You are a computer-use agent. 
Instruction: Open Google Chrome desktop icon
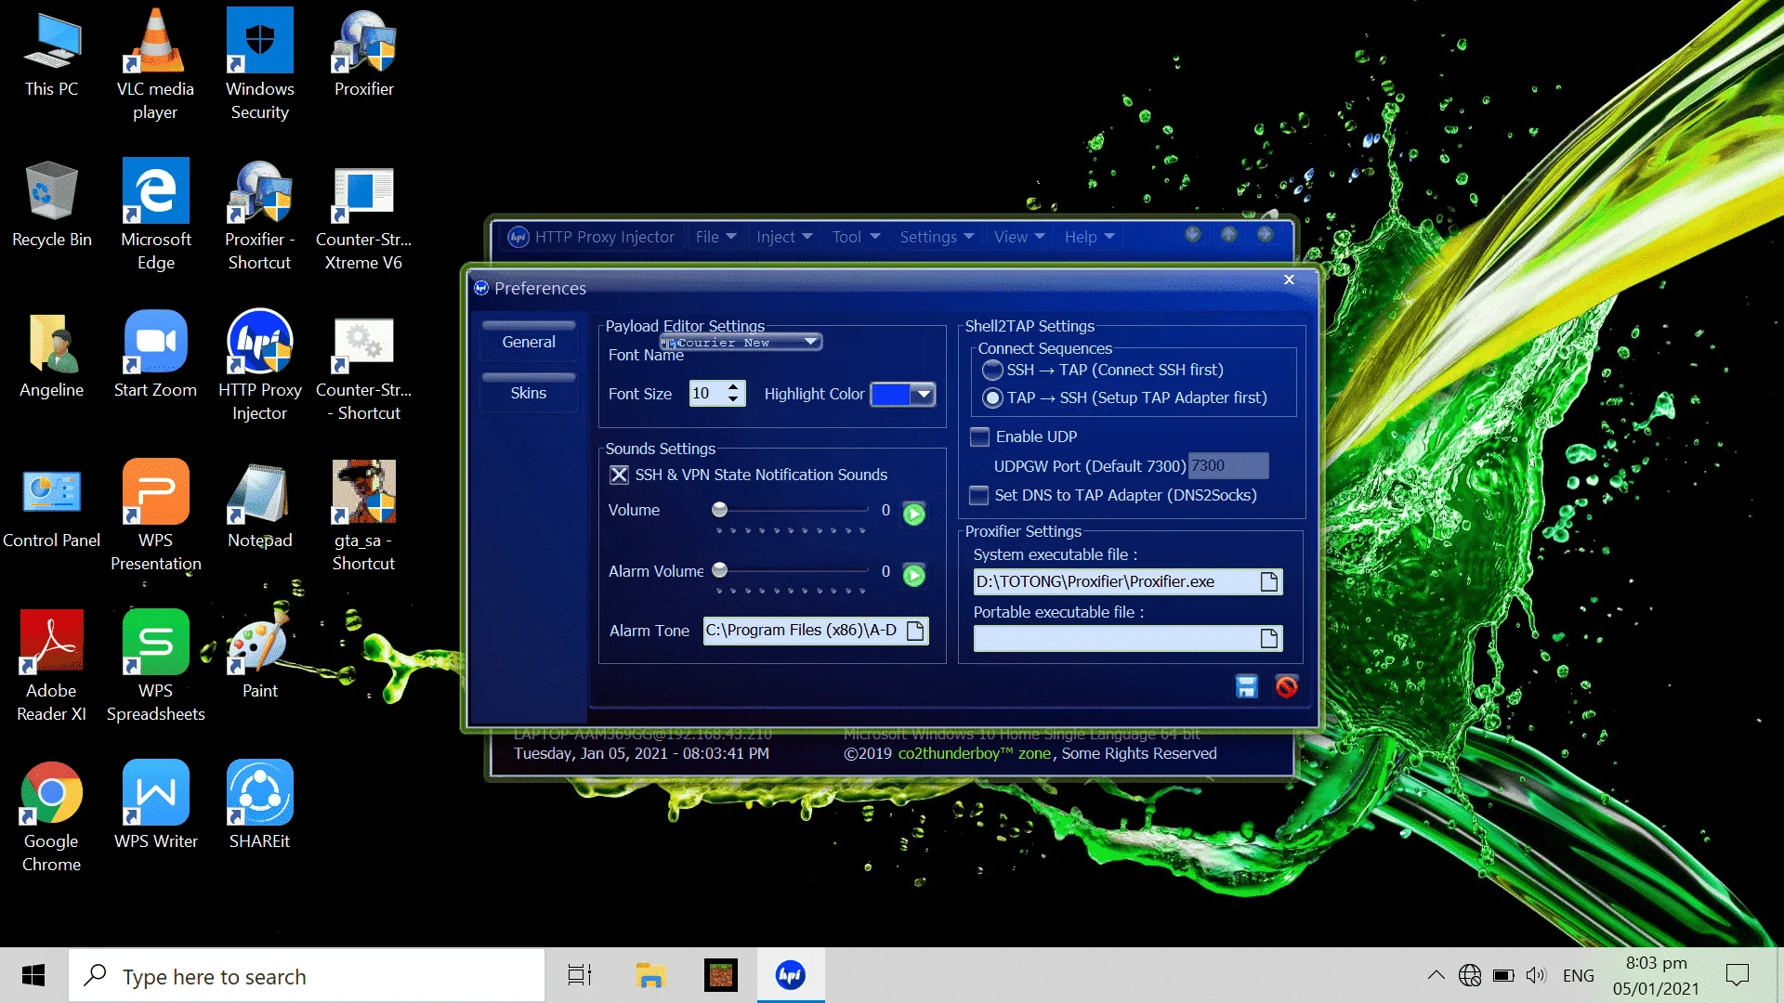52,817
